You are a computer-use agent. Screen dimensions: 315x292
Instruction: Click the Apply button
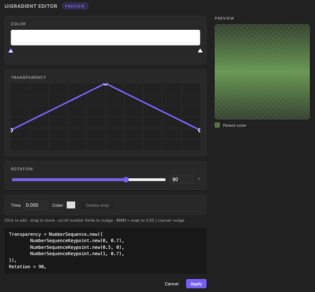(196, 284)
